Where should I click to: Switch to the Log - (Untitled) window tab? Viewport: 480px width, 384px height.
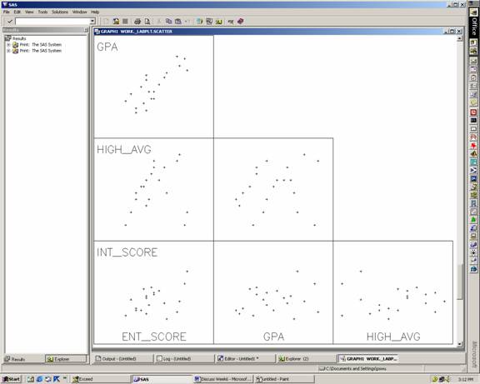tap(184, 359)
